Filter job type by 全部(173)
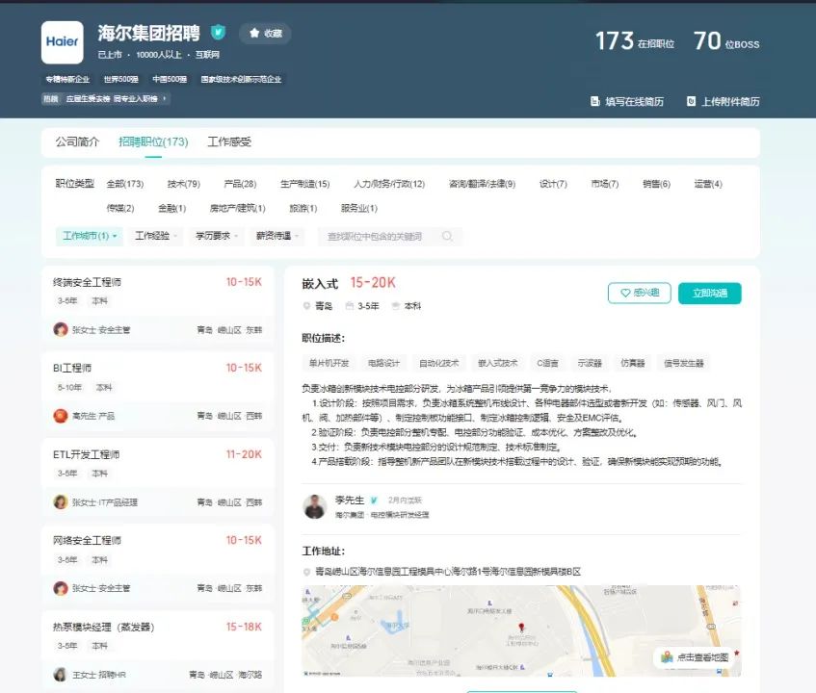 (x=125, y=184)
